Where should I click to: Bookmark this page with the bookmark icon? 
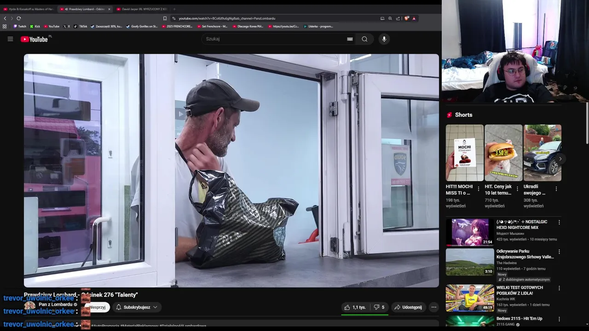[x=165, y=18]
